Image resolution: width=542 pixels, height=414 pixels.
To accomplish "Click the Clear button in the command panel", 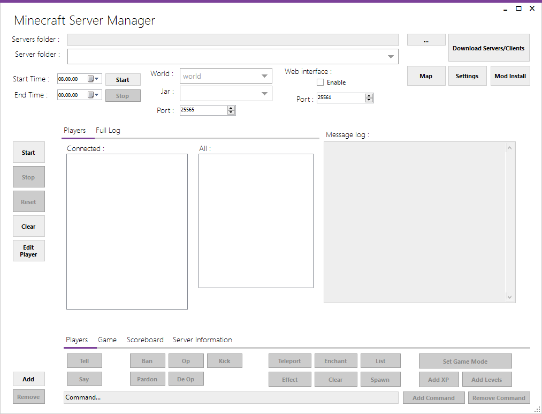I will tap(336, 379).
